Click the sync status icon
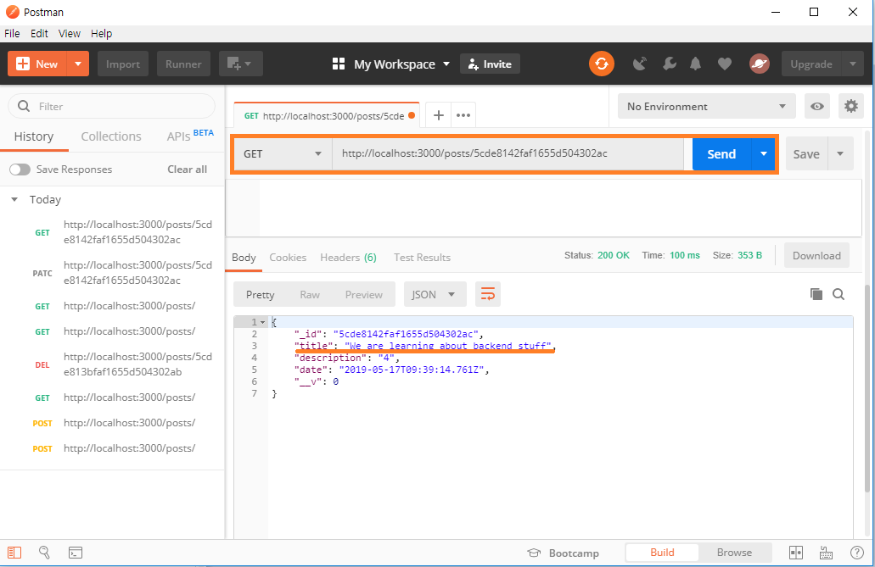This screenshot has height=567, width=875. pos(602,64)
